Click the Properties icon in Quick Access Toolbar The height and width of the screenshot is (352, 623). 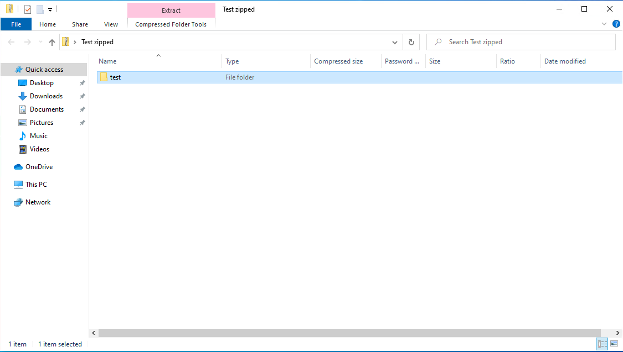tap(27, 9)
